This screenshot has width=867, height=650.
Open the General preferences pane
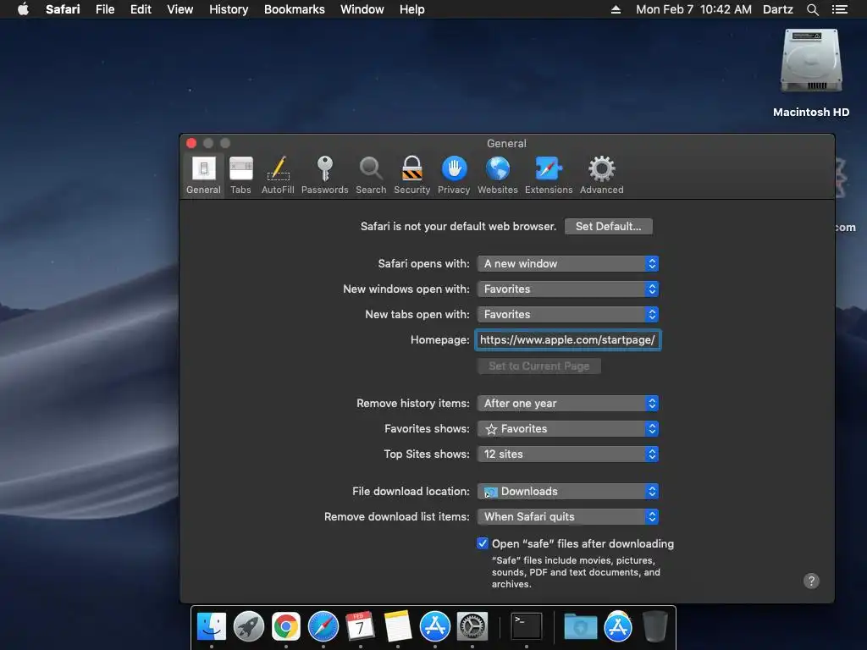203,175
